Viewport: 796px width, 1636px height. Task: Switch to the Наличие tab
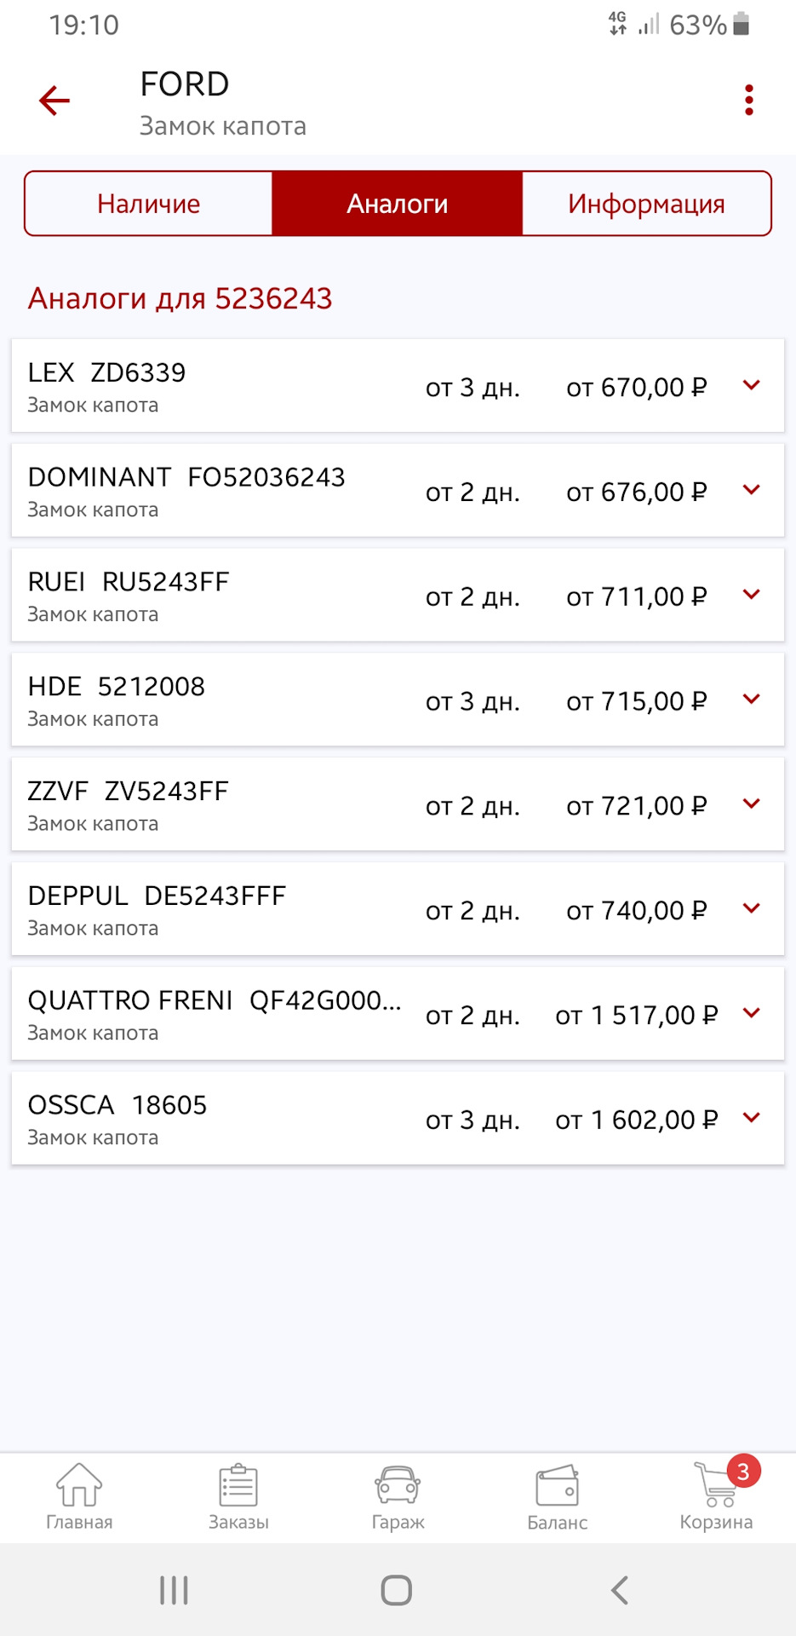pyautogui.click(x=149, y=204)
